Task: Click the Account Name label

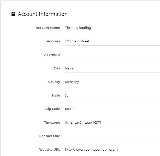Action: click(48, 28)
